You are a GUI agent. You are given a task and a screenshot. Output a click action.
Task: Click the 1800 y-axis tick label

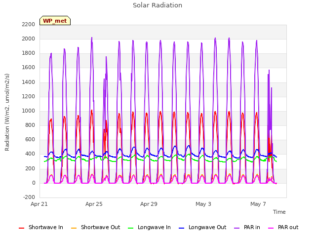pyautogui.click(x=29, y=53)
